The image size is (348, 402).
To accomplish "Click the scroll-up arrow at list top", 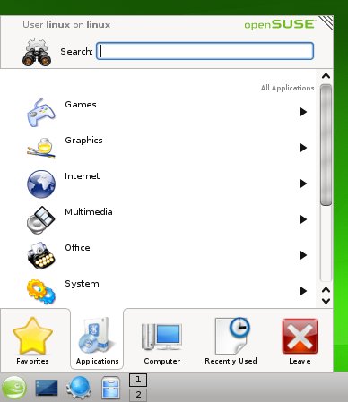I will (x=326, y=76).
